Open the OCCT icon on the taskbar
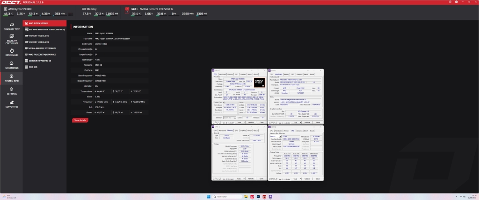The image size is (479, 200). point(252,197)
